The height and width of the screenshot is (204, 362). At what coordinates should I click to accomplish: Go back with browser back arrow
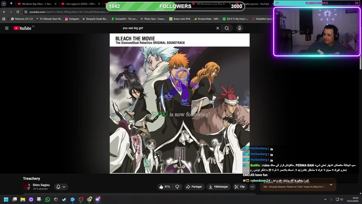[x=4, y=12]
